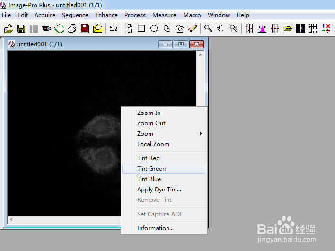The height and width of the screenshot is (251, 335).
Task: Choose Zoom Out from context menu
Action: (x=164, y=123)
